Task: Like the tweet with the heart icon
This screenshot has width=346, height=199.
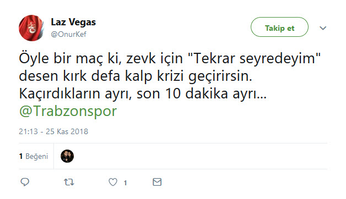Action: click(113, 182)
